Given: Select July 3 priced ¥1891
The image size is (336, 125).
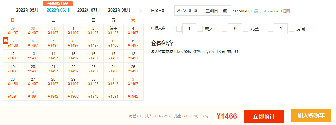Looking at the screenshot, I should [13, 94].
